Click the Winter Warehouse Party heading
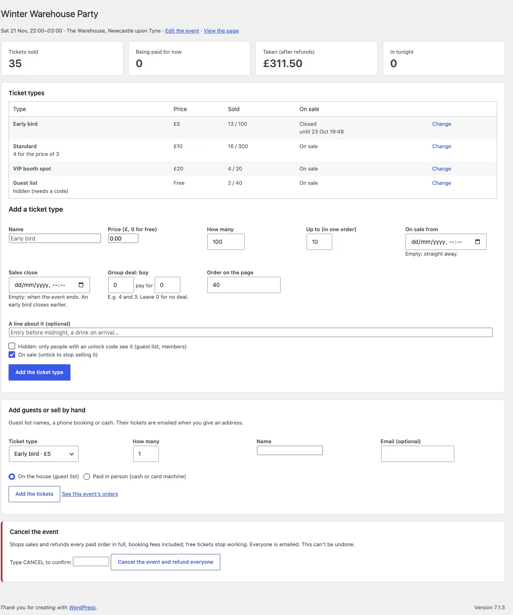 [49, 14]
